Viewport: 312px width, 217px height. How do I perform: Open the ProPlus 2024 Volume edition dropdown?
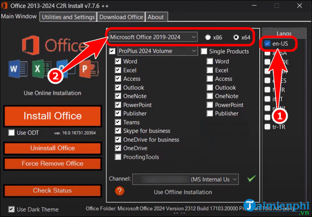[157, 51]
